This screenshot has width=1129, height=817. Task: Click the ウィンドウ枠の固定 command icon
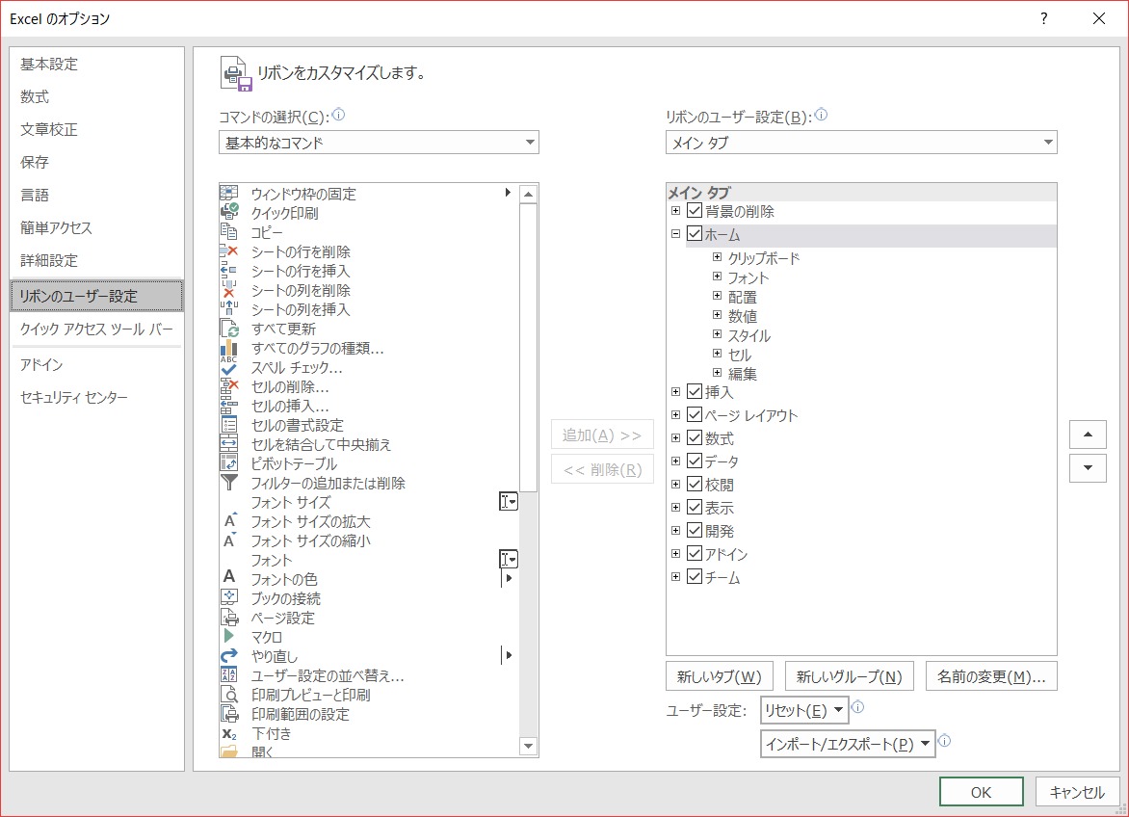(x=229, y=193)
